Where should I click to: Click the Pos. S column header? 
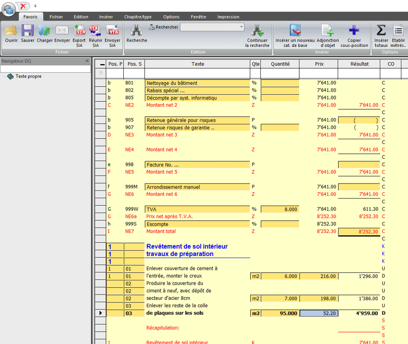(134, 64)
